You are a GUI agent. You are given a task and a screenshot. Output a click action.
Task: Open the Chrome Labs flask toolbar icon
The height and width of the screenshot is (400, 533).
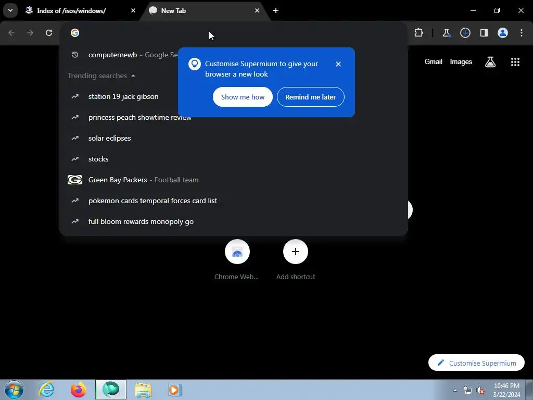pyautogui.click(x=446, y=33)
